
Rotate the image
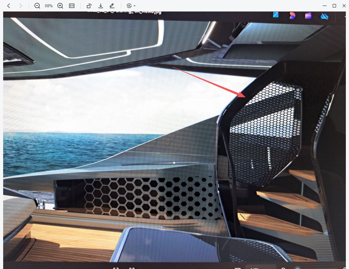tap(89, 6)
